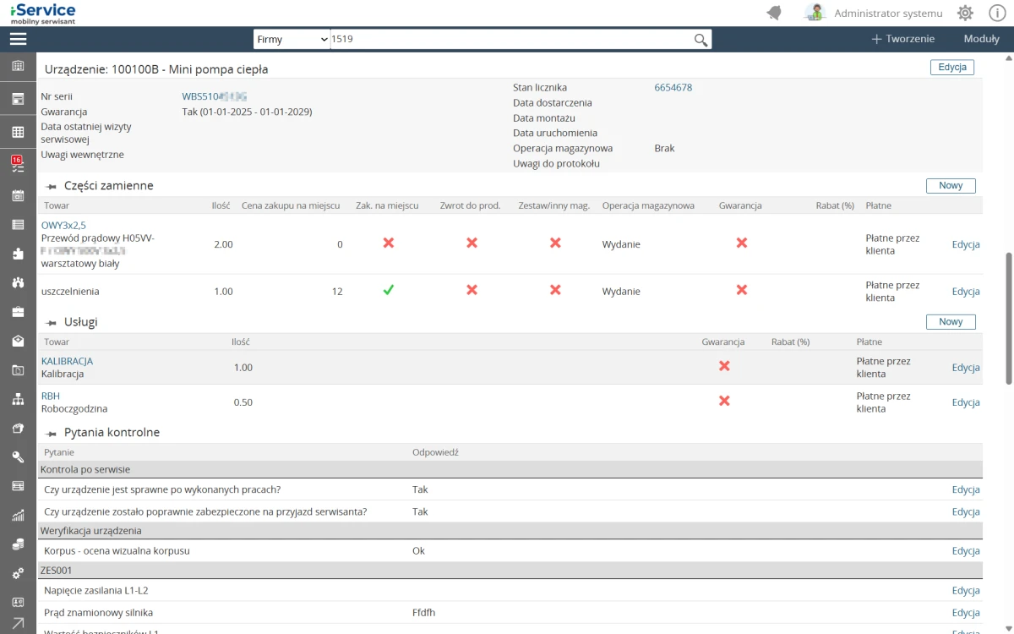Click the Zwrot do prod. red X for uszczelnienia
This screenshot has width=1014, height=634.
[472, 290]
